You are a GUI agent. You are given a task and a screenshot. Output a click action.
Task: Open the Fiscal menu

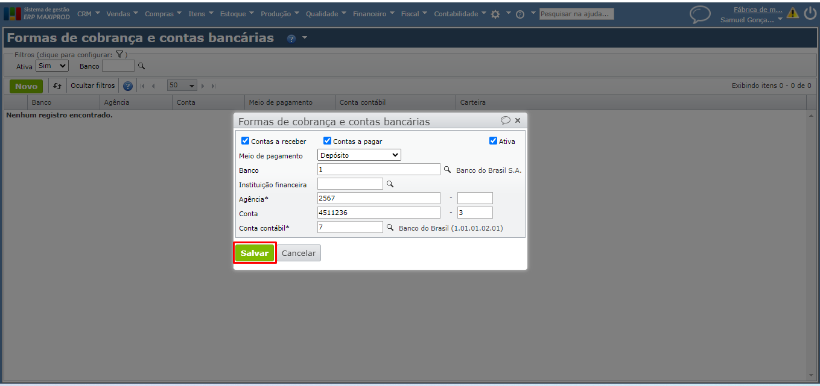click(414, 14)
